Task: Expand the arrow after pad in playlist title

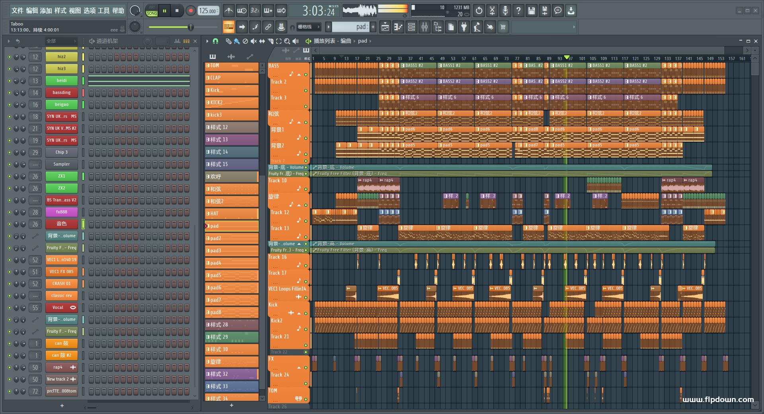Action: pos(370,41)
